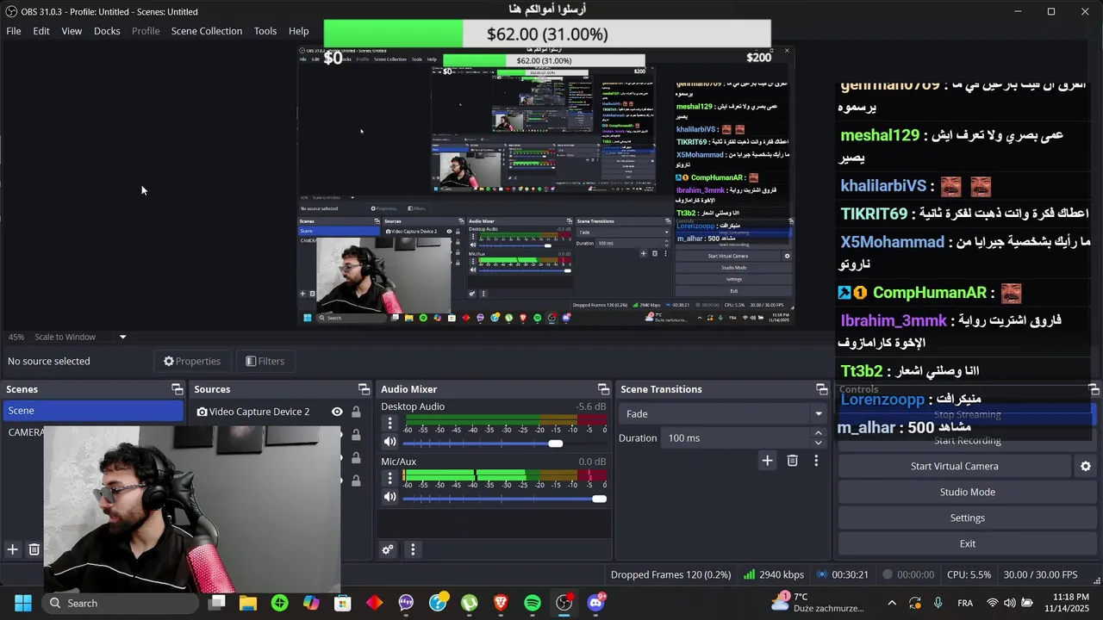The width and height of the screenshot is (1103, 620).
Task: Open OBS Settings from the Controls dock
Action: coord(967,518)
